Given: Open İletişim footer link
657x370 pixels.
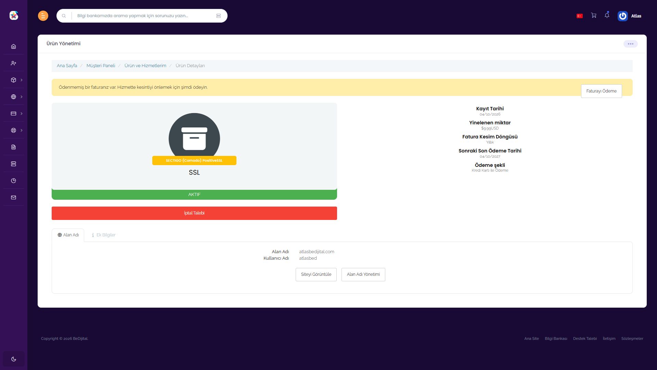Looking at the screenshot, I should [x=609, y=338].
